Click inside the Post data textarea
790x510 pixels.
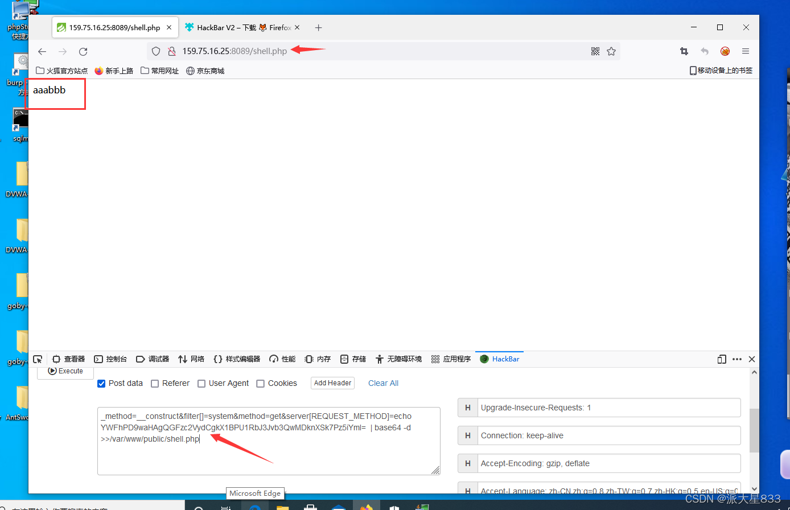pyautogui.click(x=269, y=441)
